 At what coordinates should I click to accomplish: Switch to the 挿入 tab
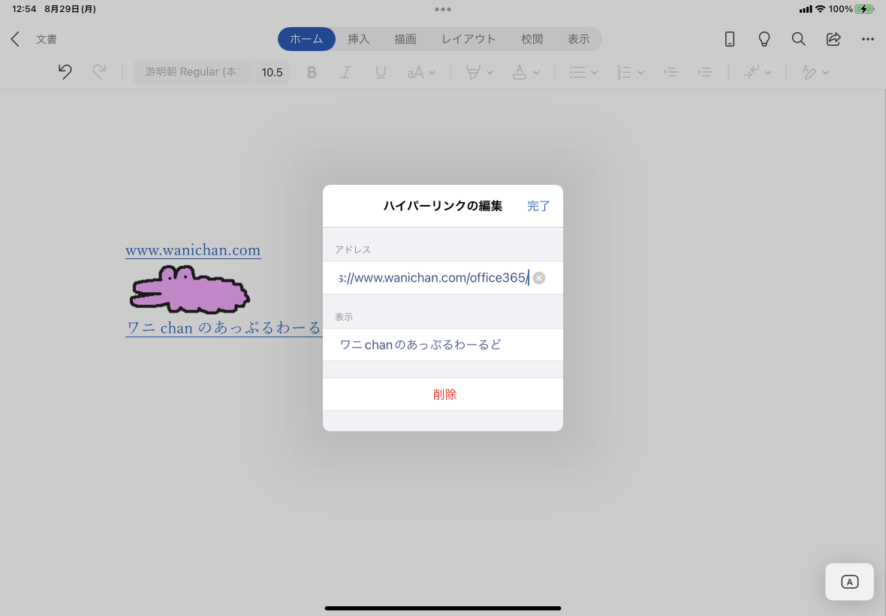tap(358, 39)
